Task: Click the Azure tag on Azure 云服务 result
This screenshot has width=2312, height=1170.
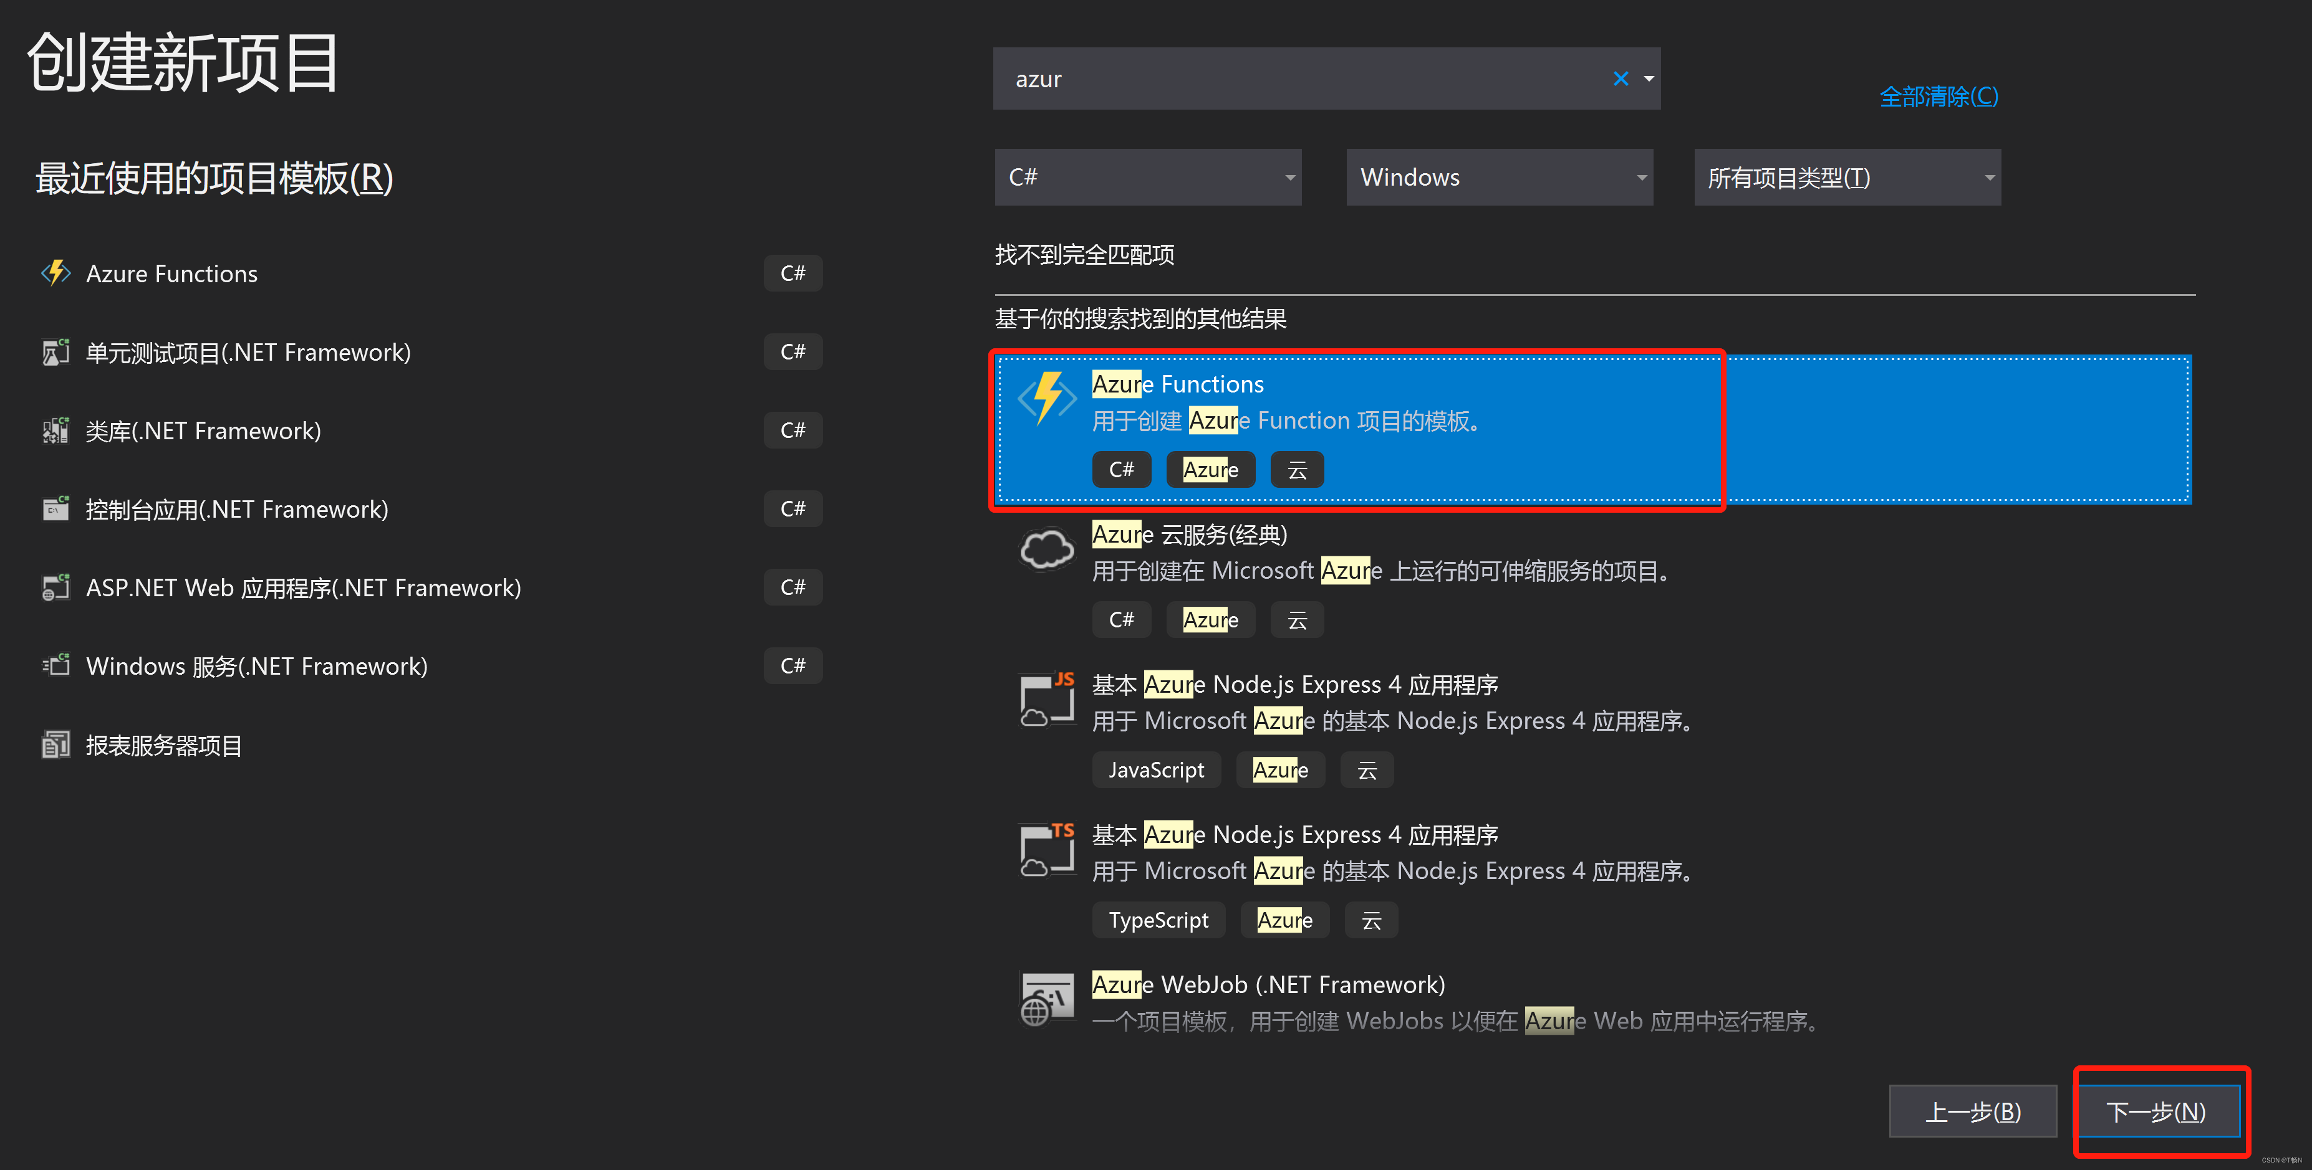Action: coord(1210,619)
